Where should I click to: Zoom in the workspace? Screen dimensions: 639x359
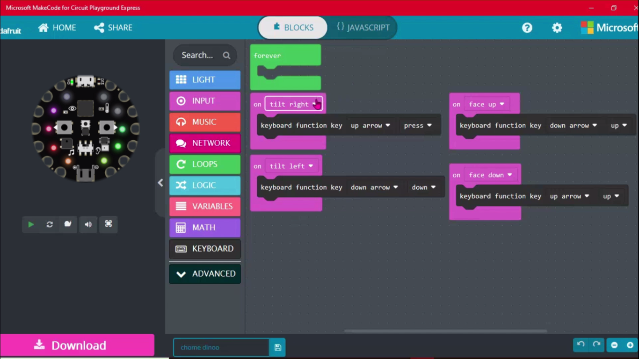click(x=630, y=345)
